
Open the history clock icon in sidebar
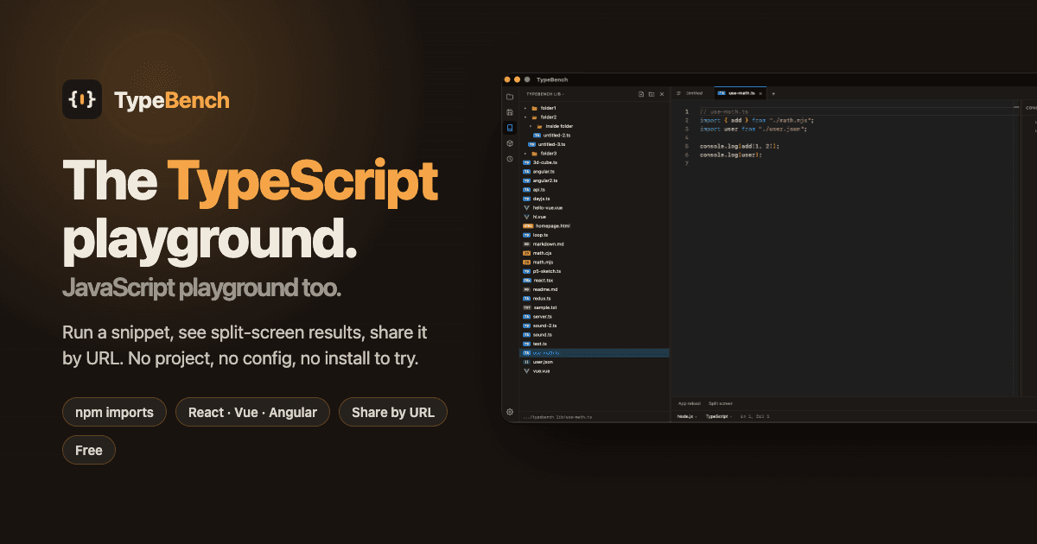click(x=510, y=159)
